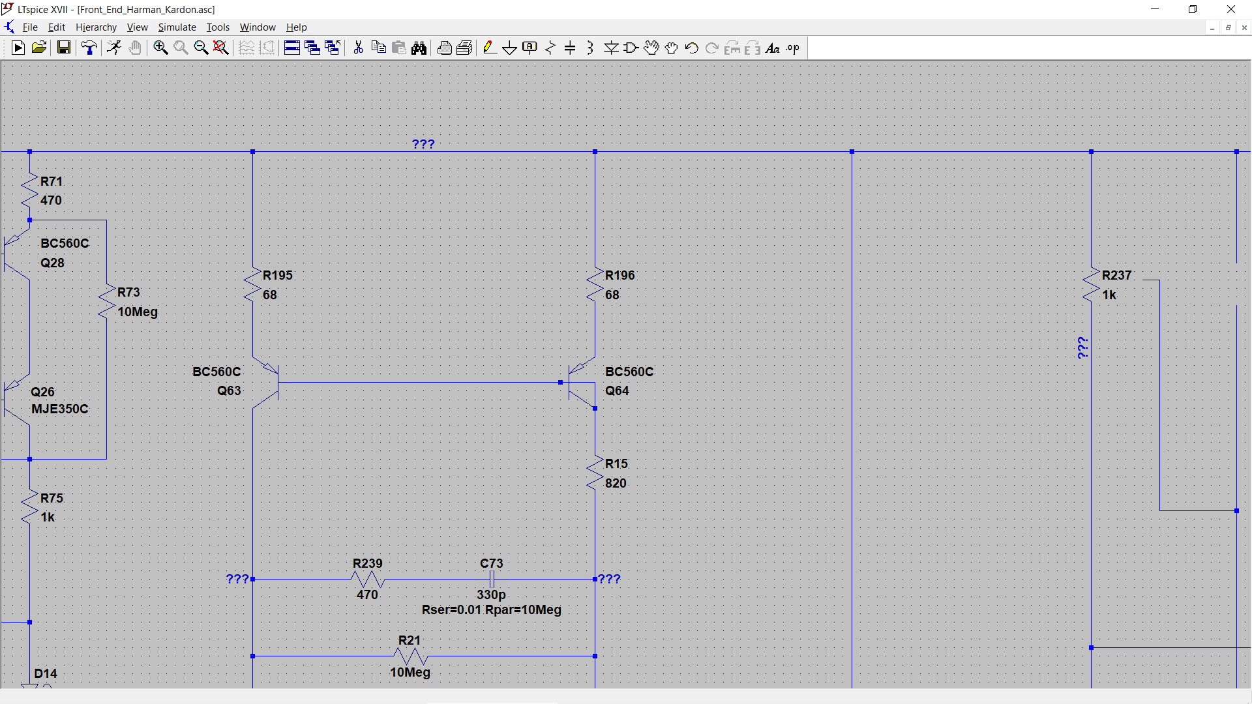
Task: Click the D14 diode label
Action: [46, 673]
